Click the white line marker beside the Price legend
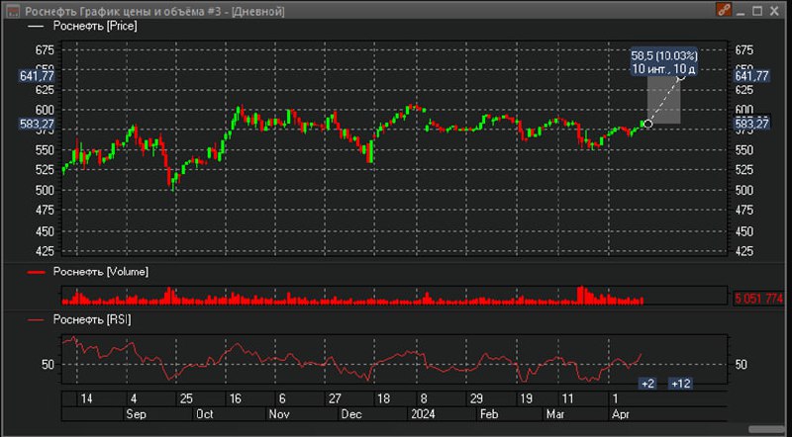The width and height of the screenshot is (792, 437). 36,27
